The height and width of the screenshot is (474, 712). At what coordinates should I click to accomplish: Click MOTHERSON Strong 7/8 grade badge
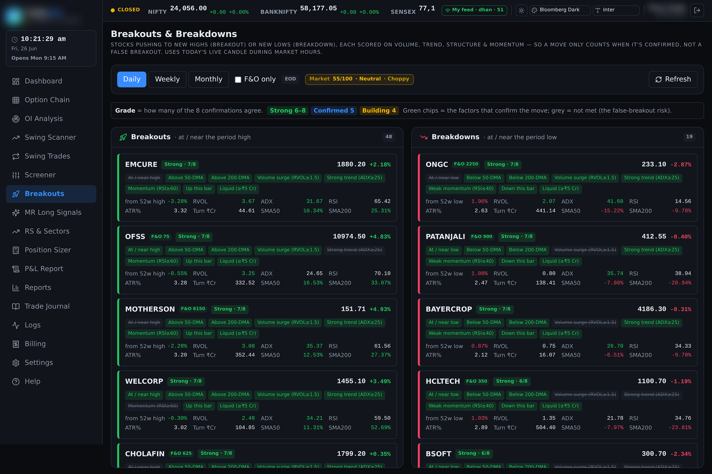click(x=230, y=309)
